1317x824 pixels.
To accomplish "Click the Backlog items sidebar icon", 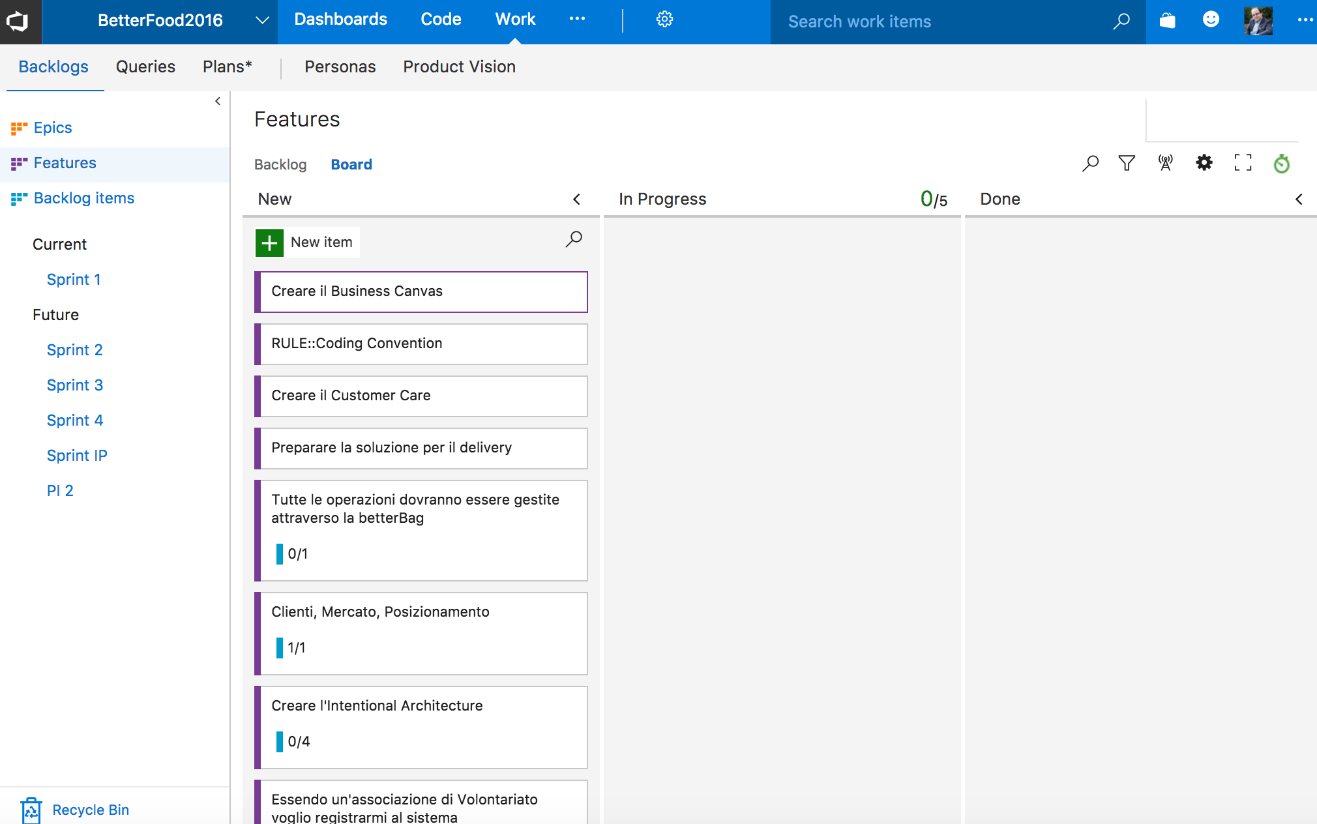I will coord(19,198).
